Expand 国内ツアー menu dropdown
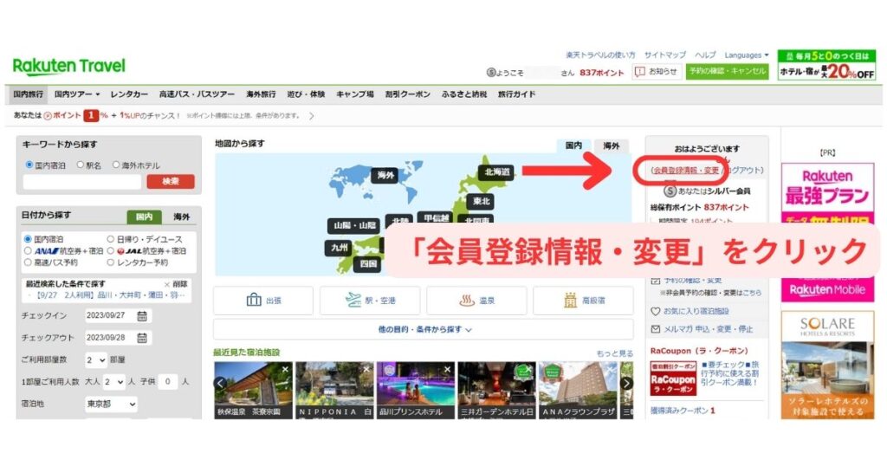887x466 pixels. (x=77, y=94)
